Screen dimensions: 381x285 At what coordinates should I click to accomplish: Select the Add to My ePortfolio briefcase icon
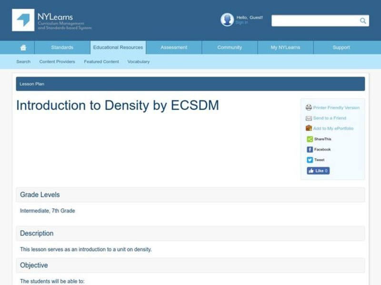[x=309, y=128]
